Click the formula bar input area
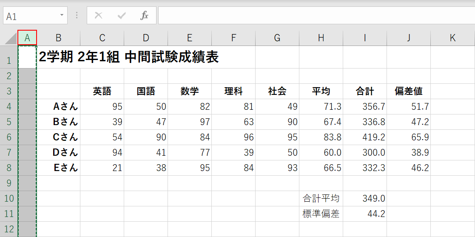Image resolution: width=475 pixels, height=237 pixels. 316,15
